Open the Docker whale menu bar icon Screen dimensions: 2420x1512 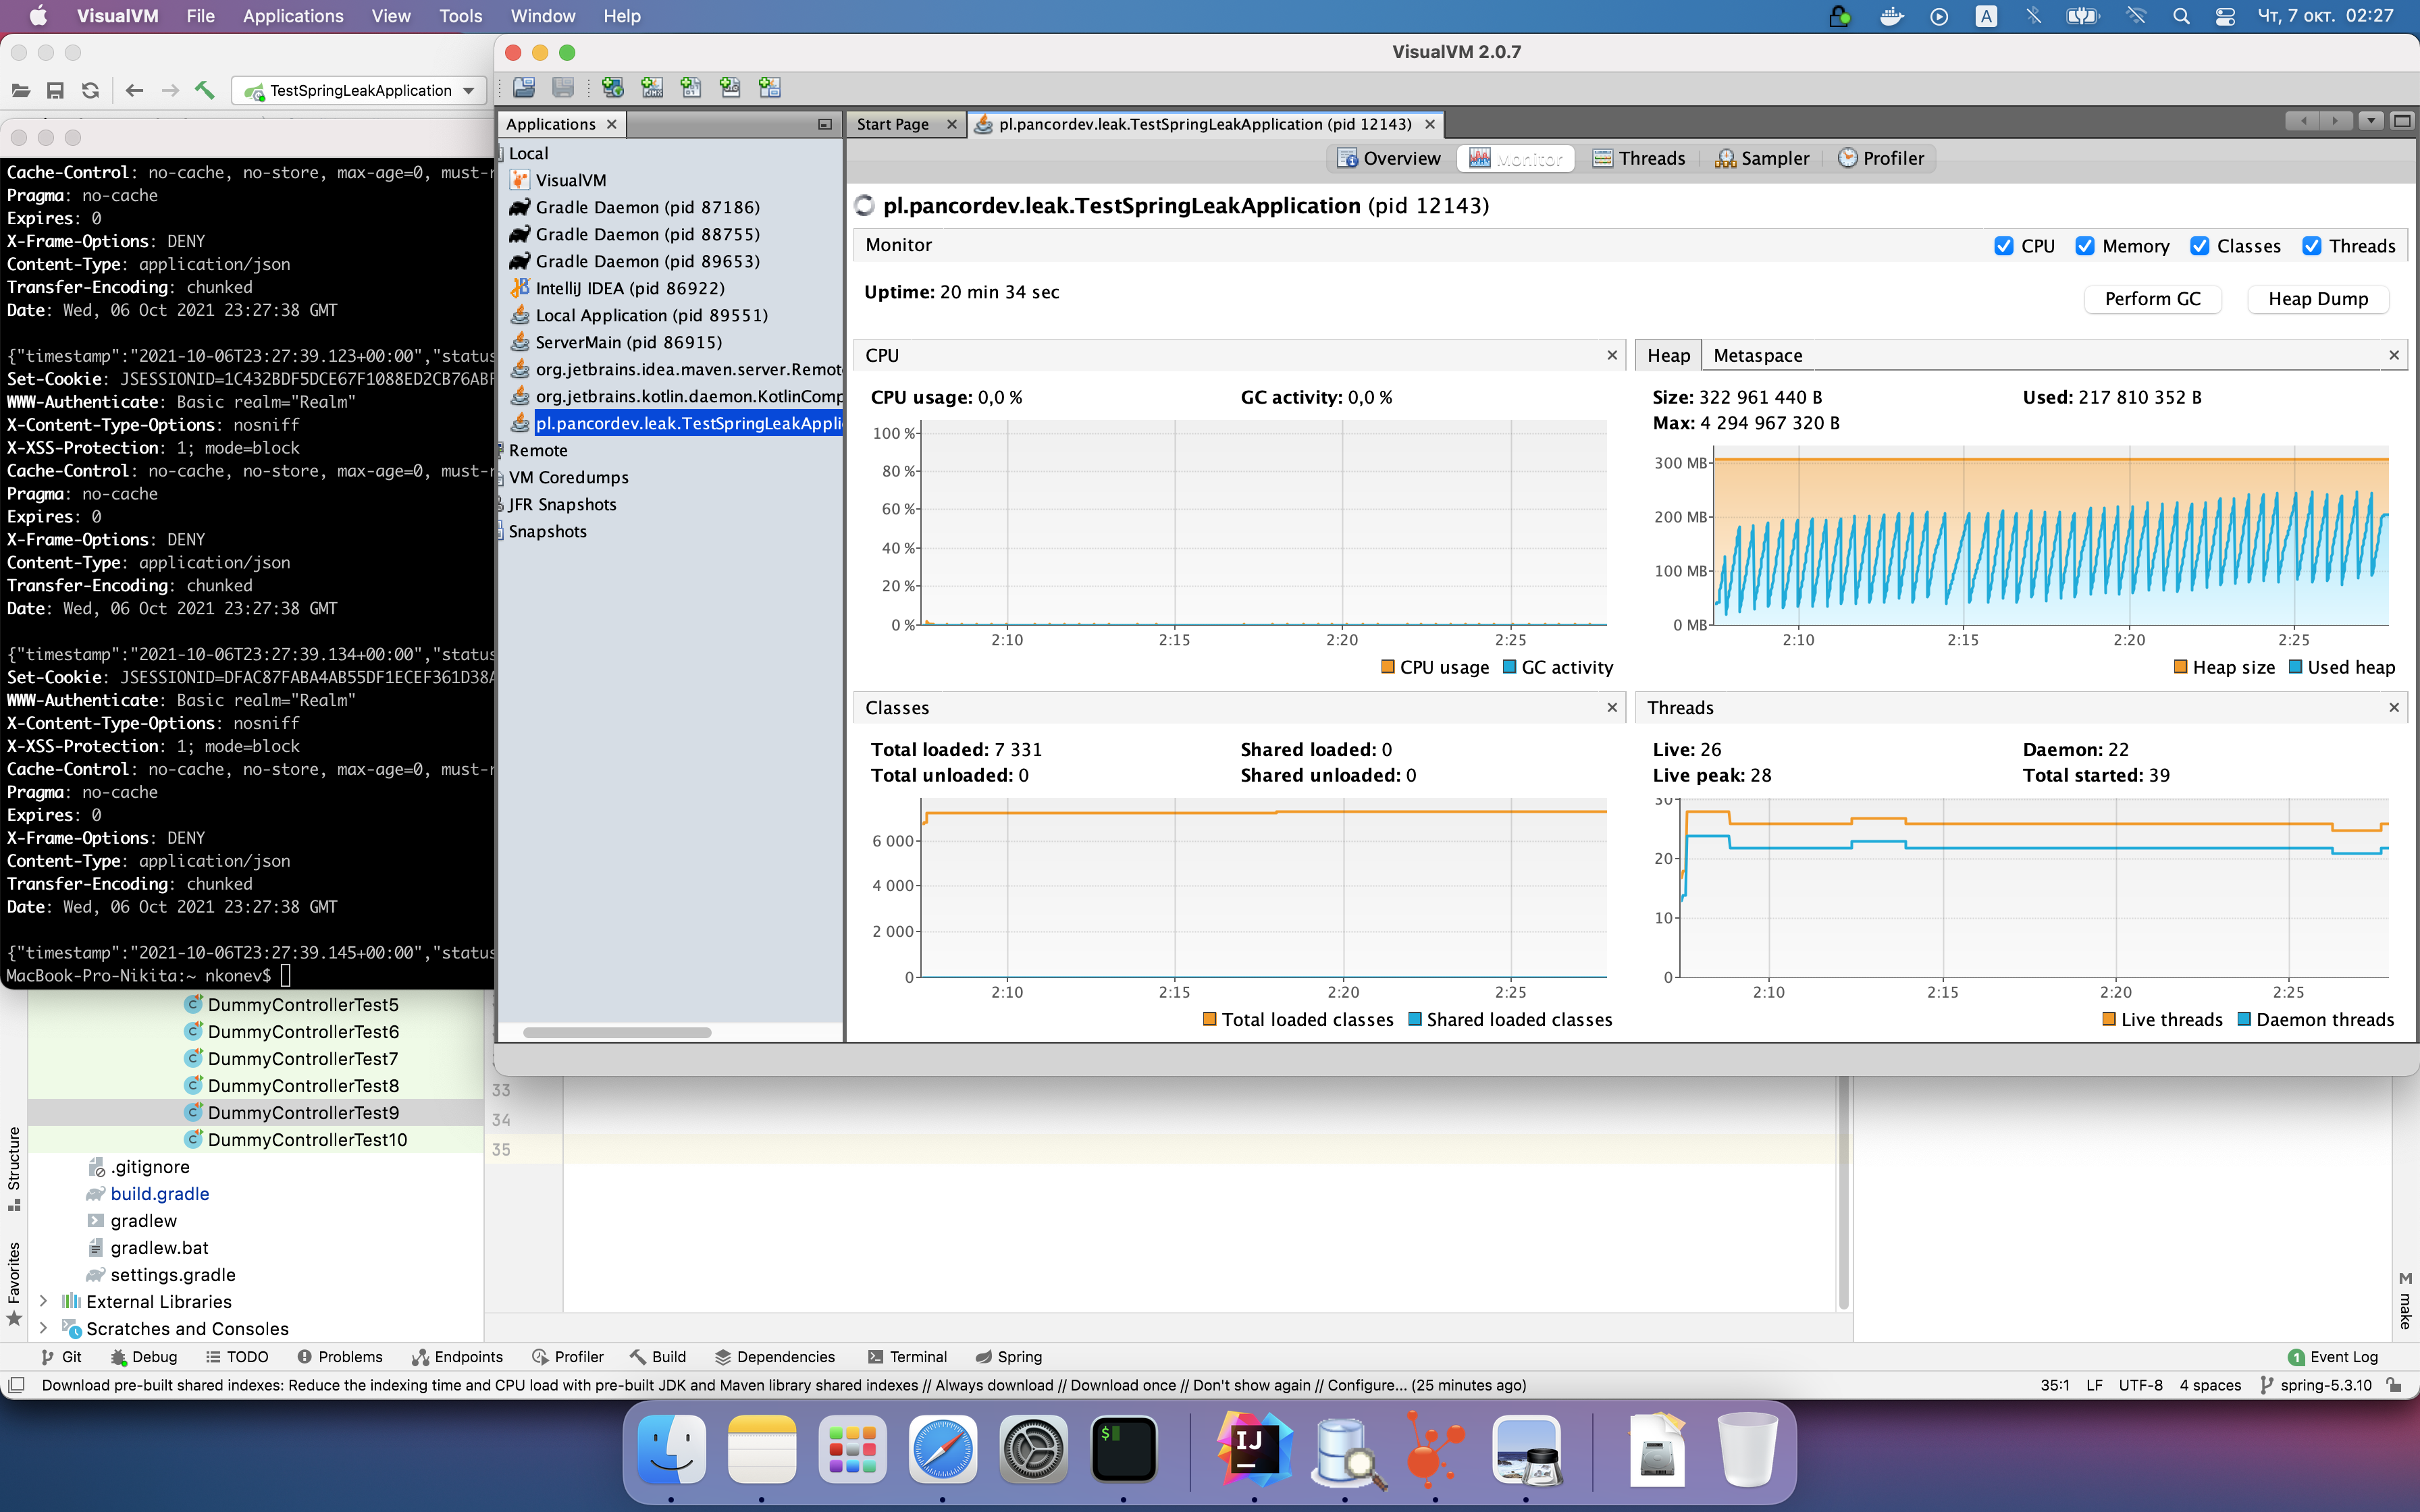pos(1891,16)
